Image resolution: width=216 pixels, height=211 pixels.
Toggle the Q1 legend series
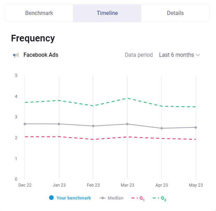(142, 198)
